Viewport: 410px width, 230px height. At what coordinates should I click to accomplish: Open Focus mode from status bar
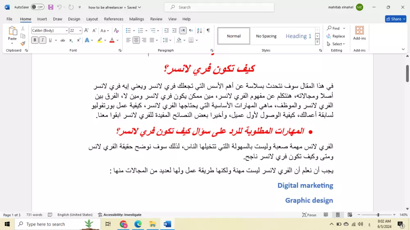309,214
